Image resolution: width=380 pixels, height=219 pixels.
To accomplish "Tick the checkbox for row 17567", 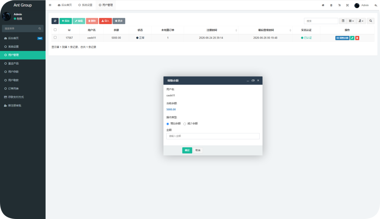I will [x=55, y=38].
